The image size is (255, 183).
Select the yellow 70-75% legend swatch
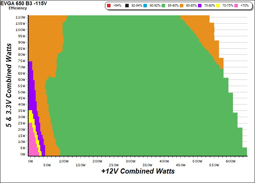pos(218,6)
